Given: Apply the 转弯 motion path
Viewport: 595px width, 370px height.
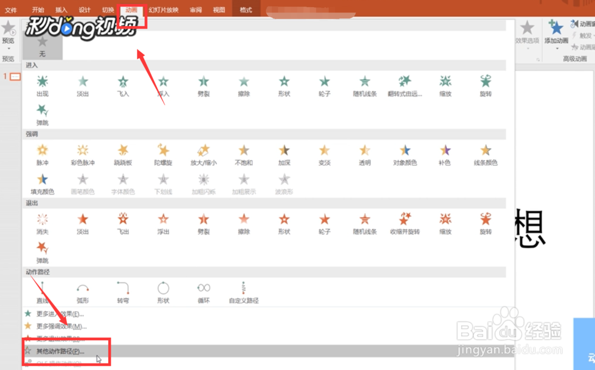Looking at the screenshot, I should tap(123, 293).
